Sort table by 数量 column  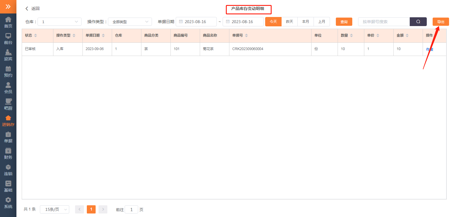(x=351, y=35)
